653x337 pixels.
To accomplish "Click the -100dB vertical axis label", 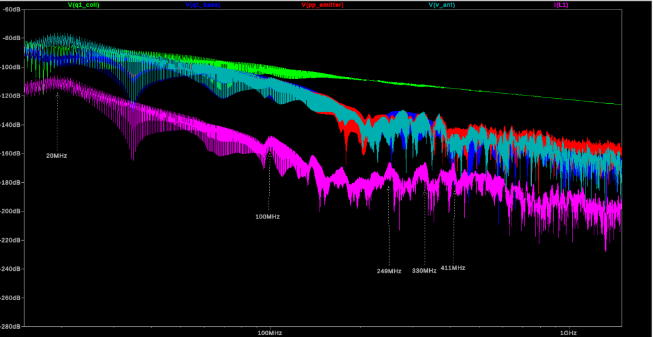I will 10,67.
